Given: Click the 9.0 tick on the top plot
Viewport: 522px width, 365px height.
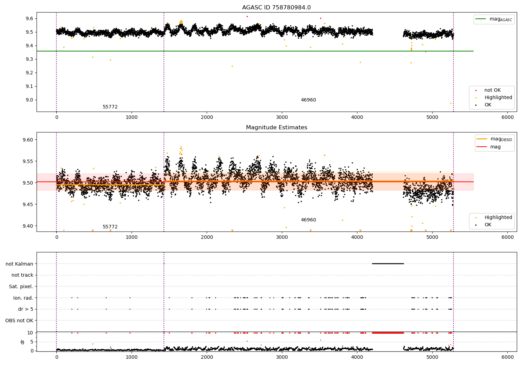Looking at the screenshot, I should 29,100.
